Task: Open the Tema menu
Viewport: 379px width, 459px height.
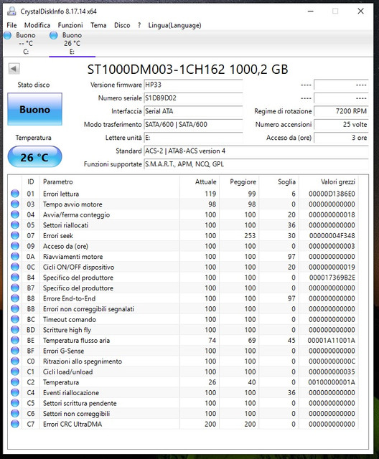Action: point(98,25)
